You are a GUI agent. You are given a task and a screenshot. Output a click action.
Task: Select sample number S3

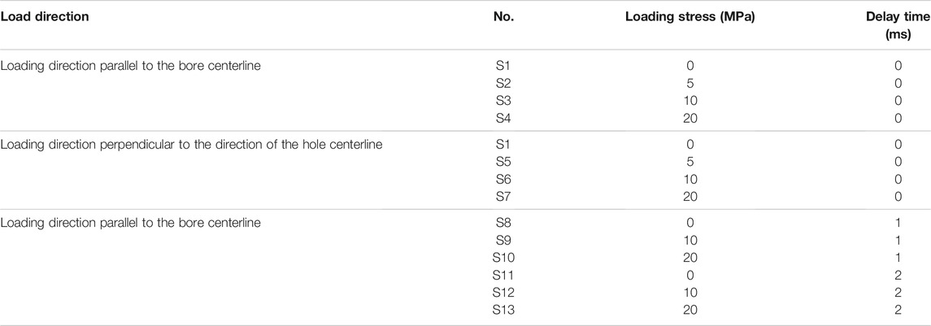coord(503,101)
